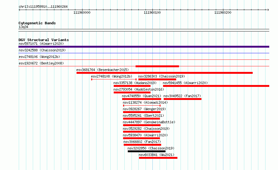
Task: Select nsv4748550 (Quan2021) label
Action: click(141, 96)
